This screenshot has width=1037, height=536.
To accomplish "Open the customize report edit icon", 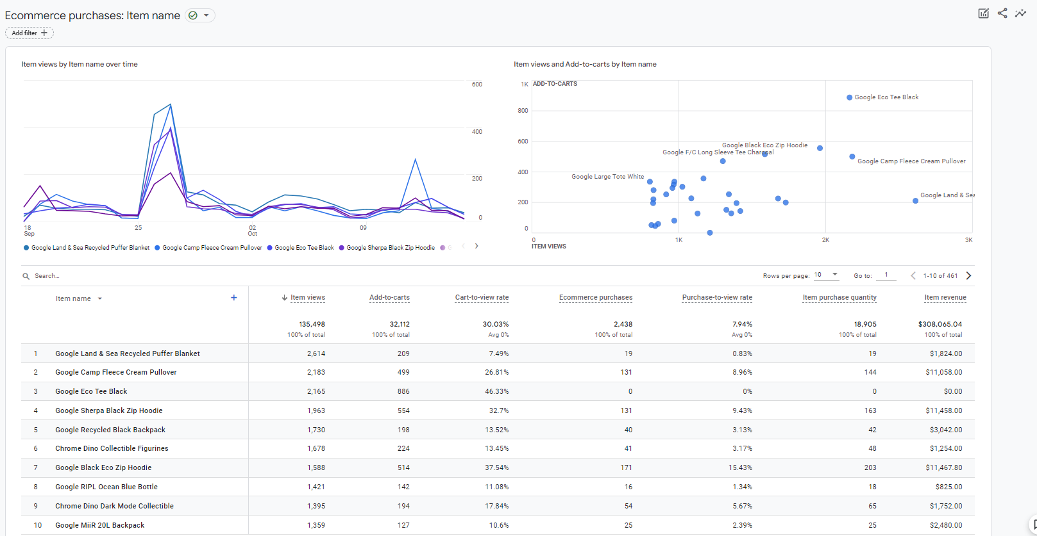I will pos(983,13).
